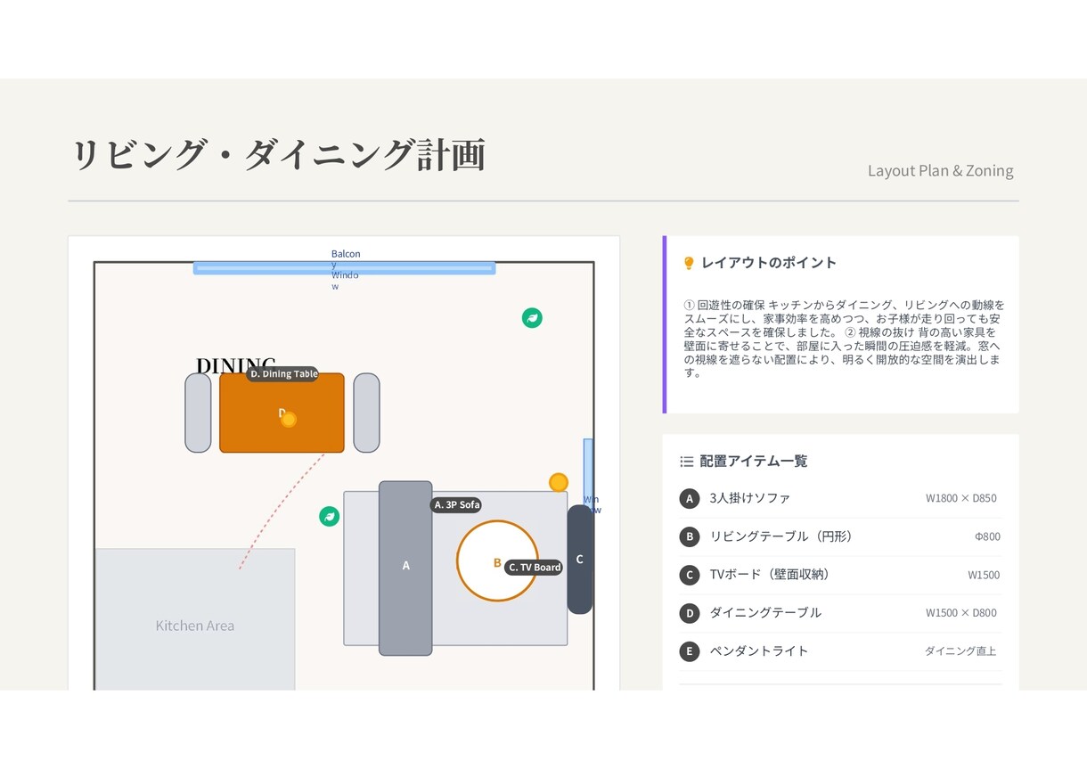This screenshot has width=1087, height=769.
Task: Click the 'W1500 × D800' dimension value
Action: click(961, 613)
